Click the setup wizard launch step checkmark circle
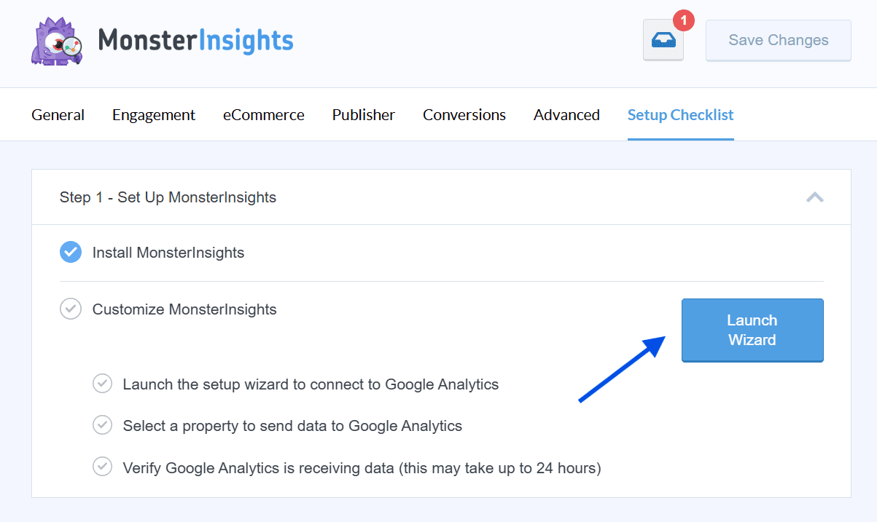877x522 pixels. pyautogui.click(x=103, y=384)
